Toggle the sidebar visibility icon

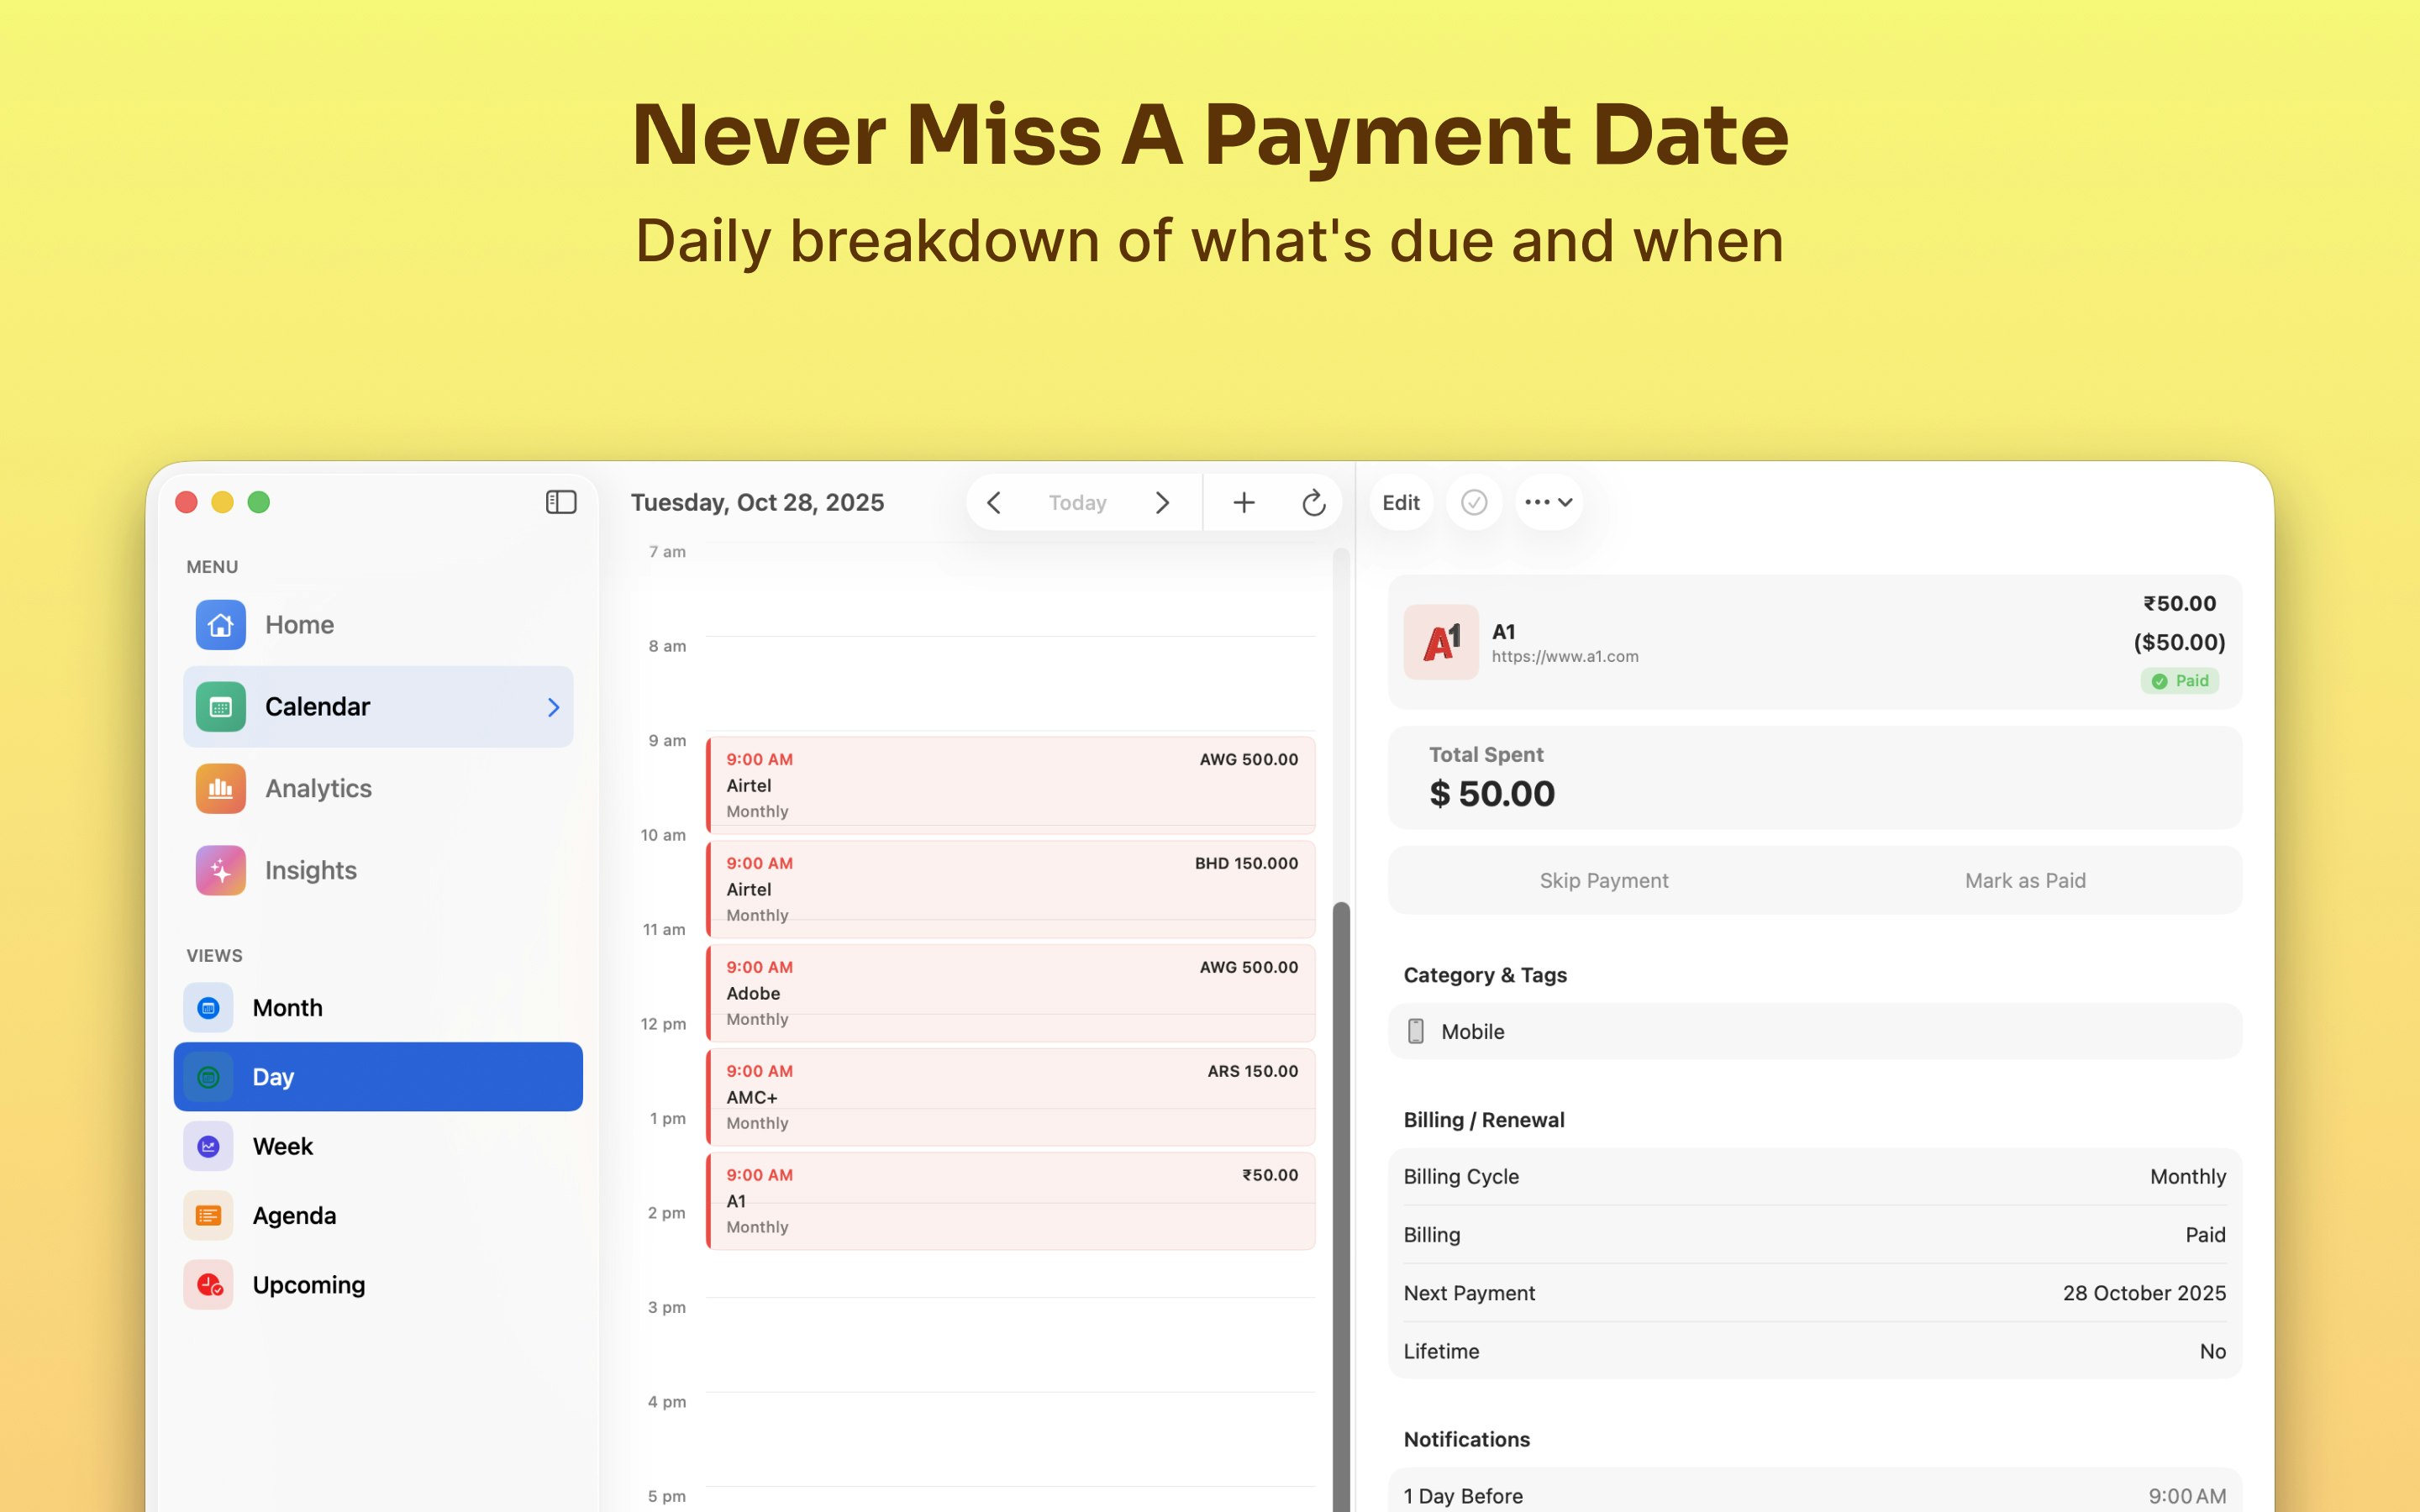(561, 502)
